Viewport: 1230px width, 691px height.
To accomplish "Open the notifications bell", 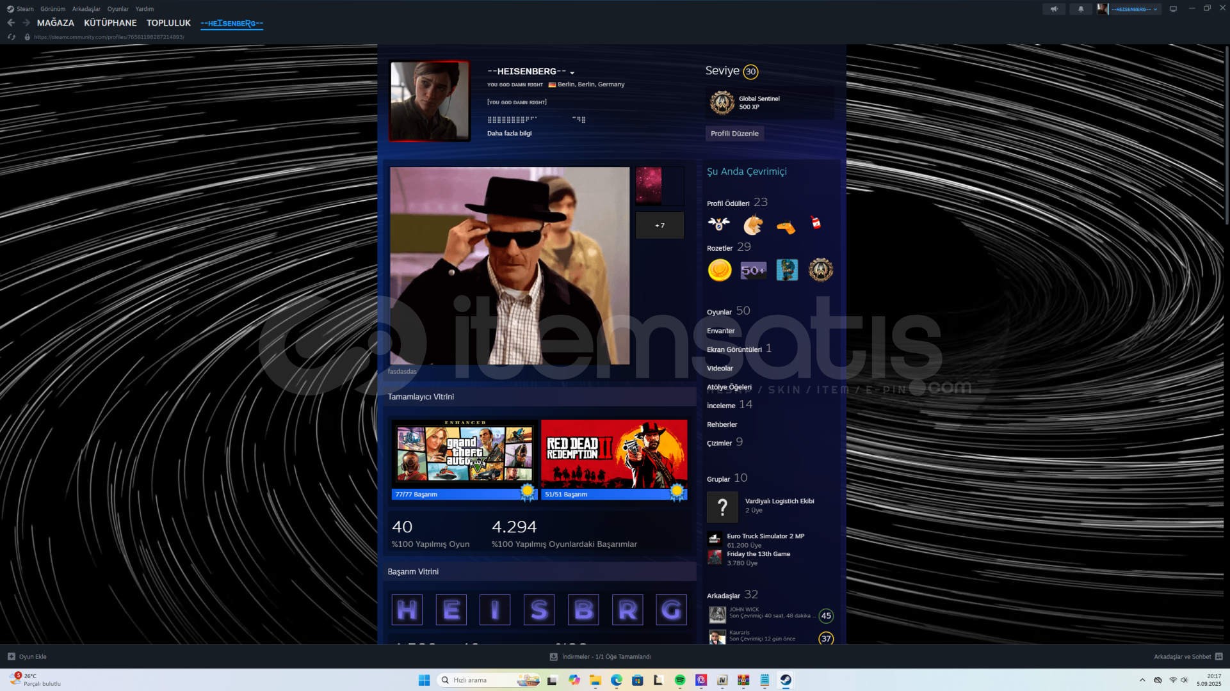I will click(x=1081, y=9).
